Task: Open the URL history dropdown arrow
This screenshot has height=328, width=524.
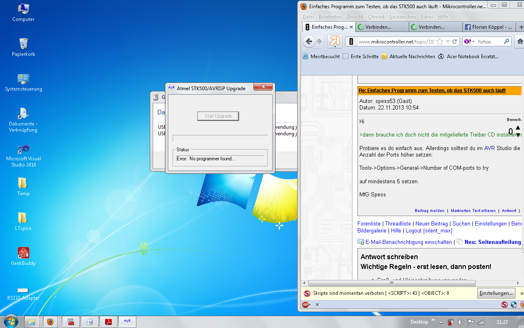Action: click(x=447, y=41)
